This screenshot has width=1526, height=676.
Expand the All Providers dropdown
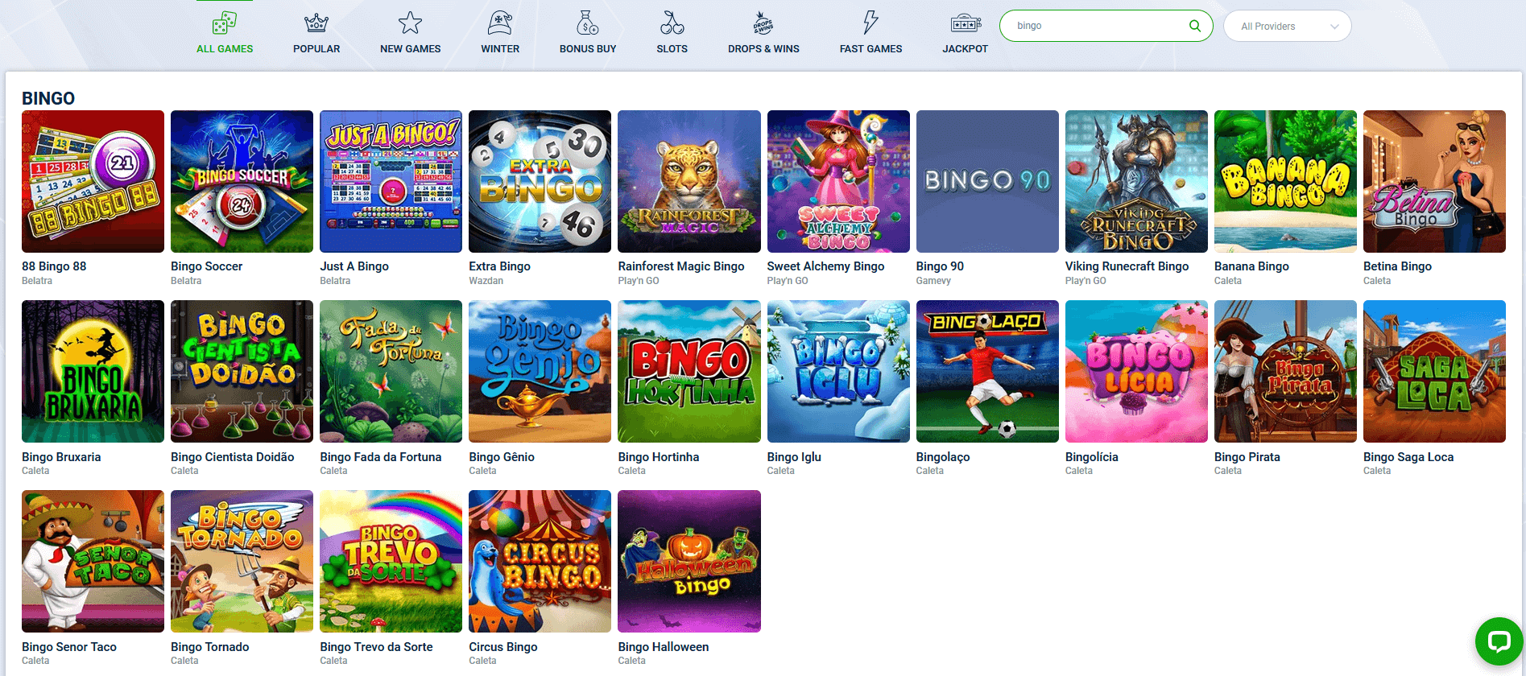[x=1287, y=26]
